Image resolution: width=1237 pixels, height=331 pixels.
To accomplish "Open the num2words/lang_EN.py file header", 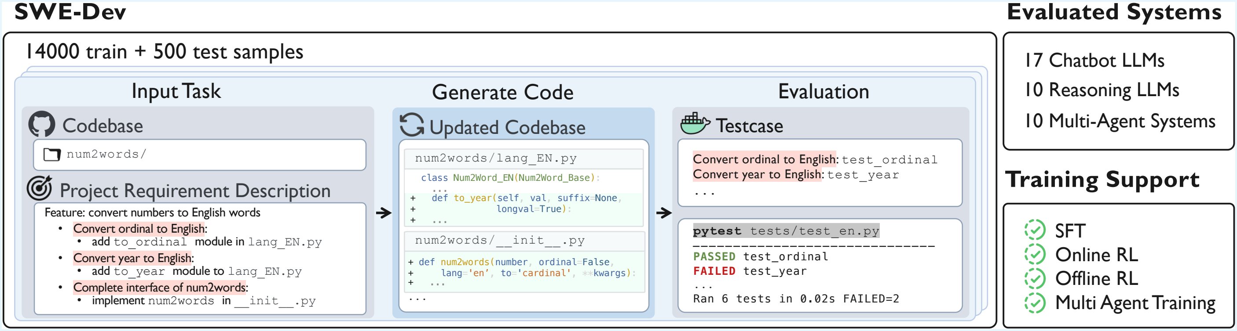I will pos(524,158).
